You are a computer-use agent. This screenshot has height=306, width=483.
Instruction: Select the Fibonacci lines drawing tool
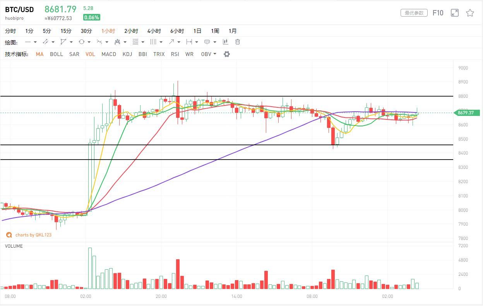click(135, 42)
